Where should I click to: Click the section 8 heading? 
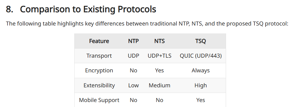click(x=81, y=9)
